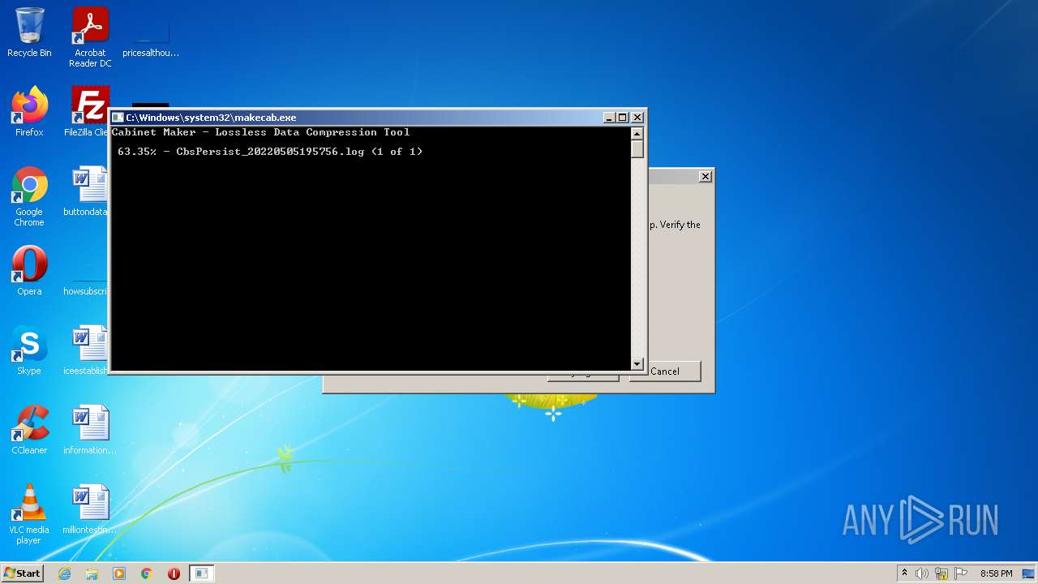Open the Recycle Bin desktop icon
Screen dimensions: 1038x584
[29, 32]
